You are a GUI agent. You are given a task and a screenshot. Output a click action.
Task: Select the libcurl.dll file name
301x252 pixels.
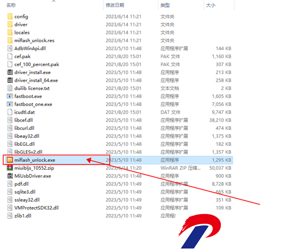[x=24, y=128]
